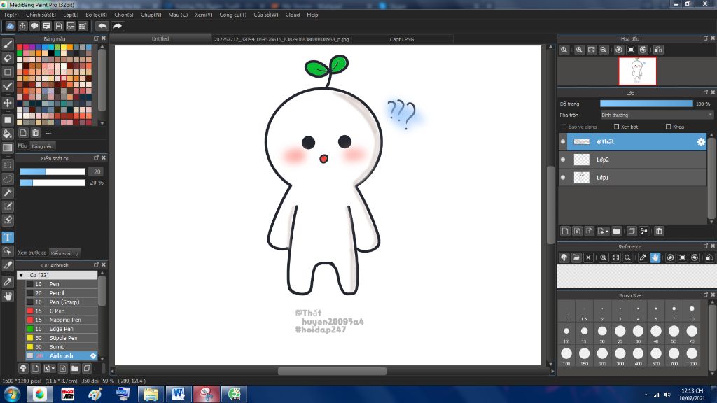Select the Gradient tool
The width and height of the screenshot is (717, 403).
(8, 148)
